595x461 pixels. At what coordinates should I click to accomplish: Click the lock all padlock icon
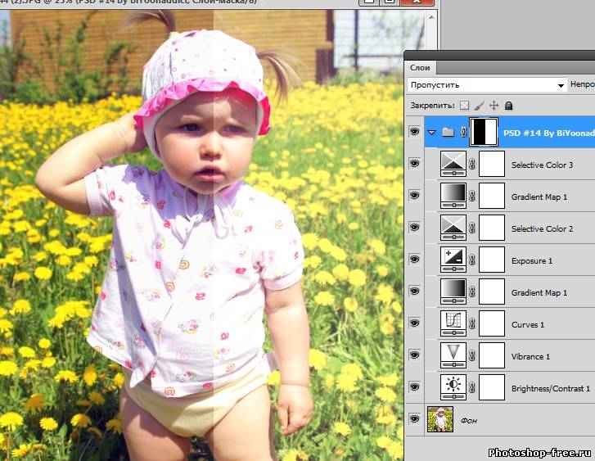pyautogui.click(x=508, y=106)
